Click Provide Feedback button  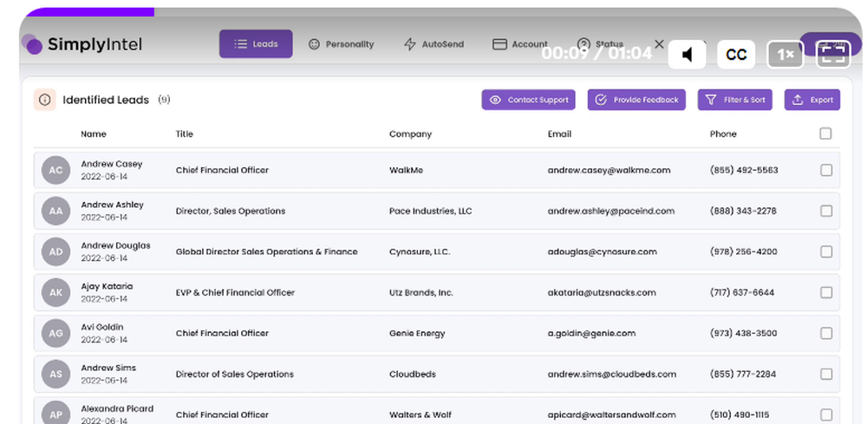(636, 100)
